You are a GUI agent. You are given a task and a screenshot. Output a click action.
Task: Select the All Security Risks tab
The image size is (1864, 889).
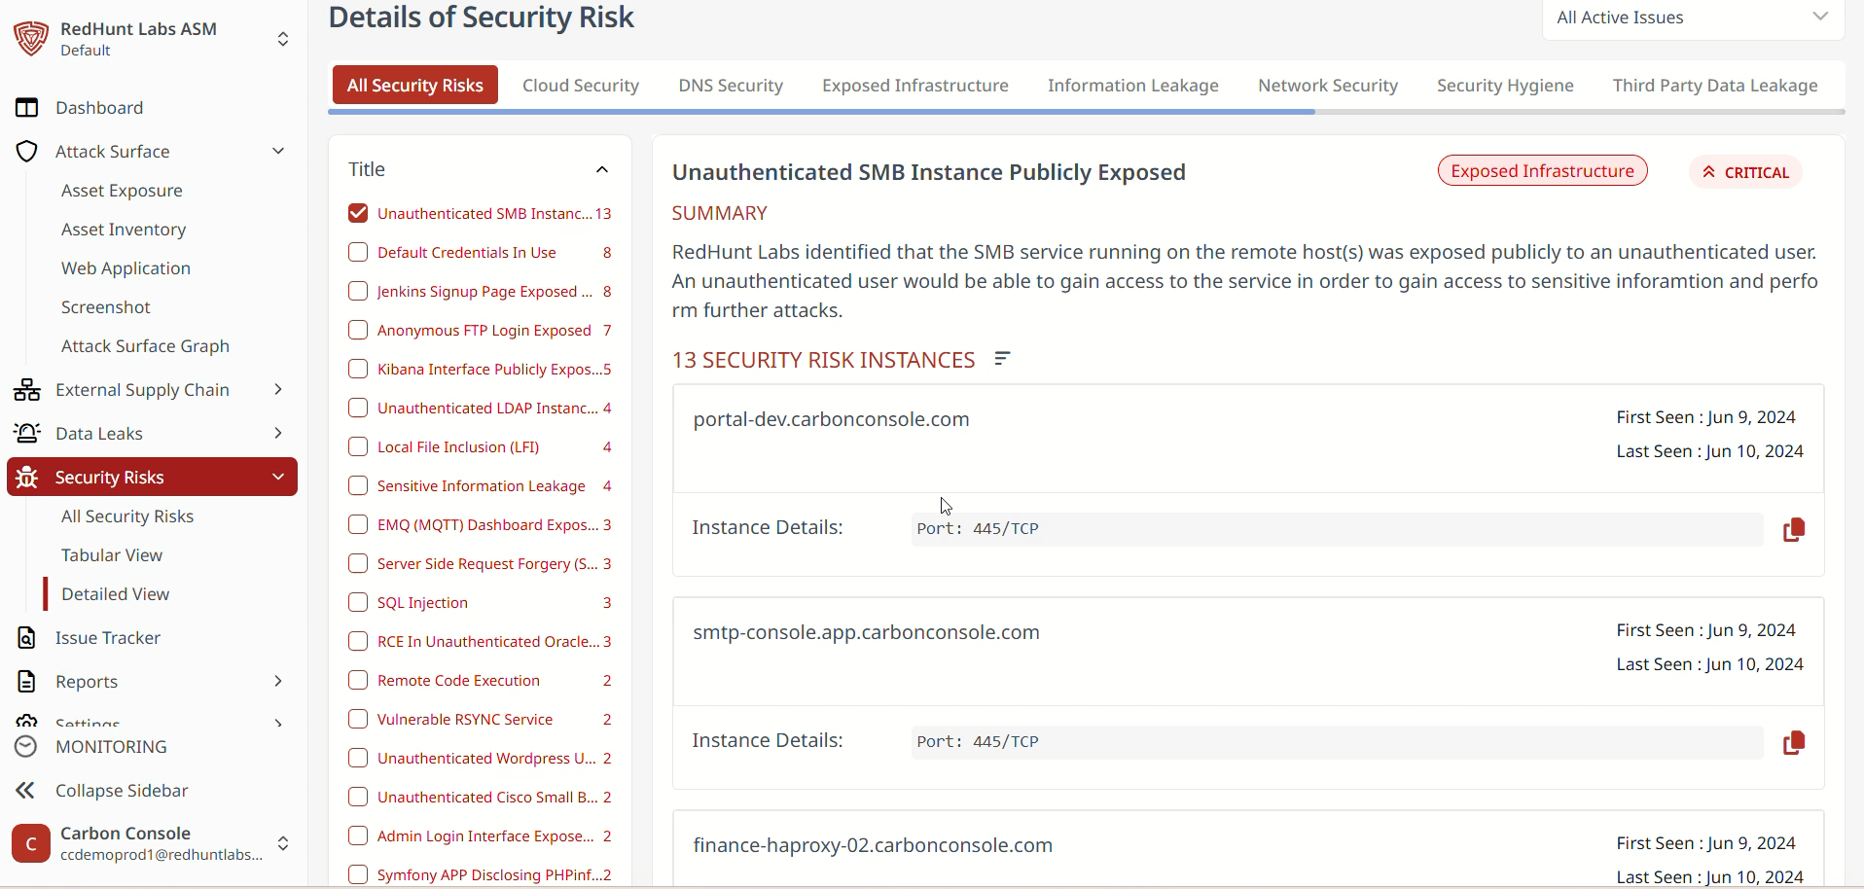415,86
